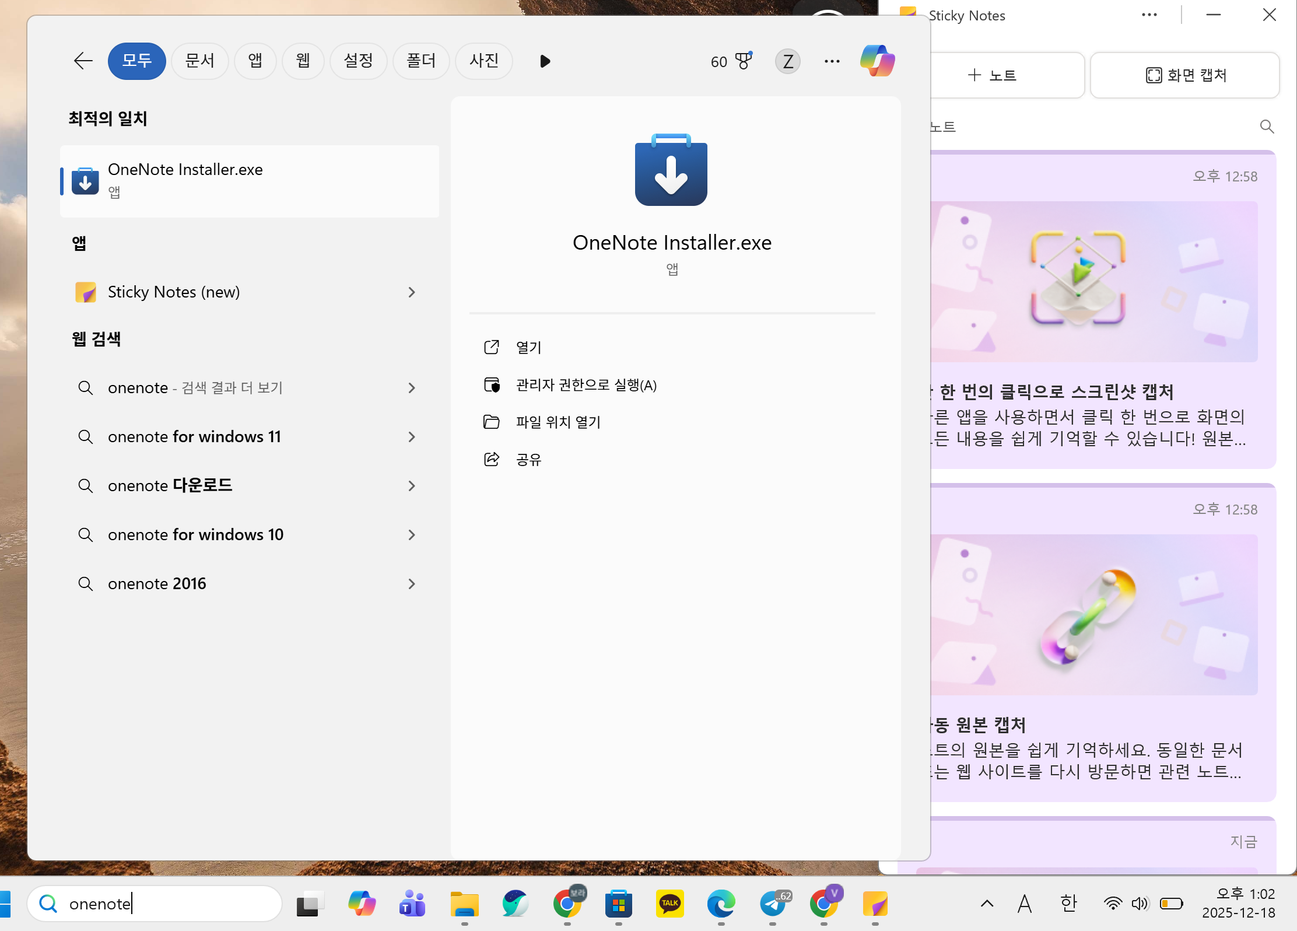This screenshot has width=1297, height=931.
Task: Open Microsoft Store from the taskbar
Action: pos(619,904)
